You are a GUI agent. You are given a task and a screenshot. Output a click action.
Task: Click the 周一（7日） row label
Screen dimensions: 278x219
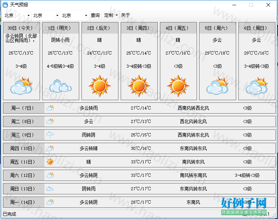pos(24,108)
